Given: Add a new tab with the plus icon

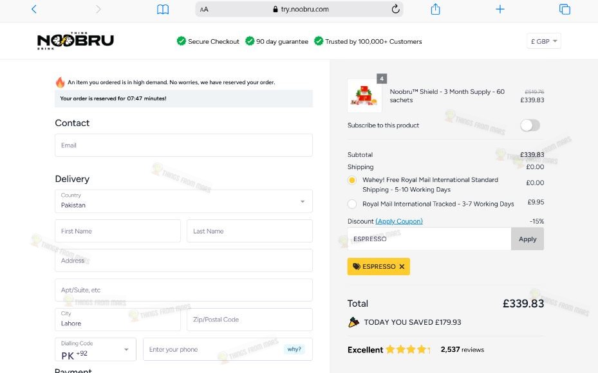Looking at the screenshot, I should [500, 9].
